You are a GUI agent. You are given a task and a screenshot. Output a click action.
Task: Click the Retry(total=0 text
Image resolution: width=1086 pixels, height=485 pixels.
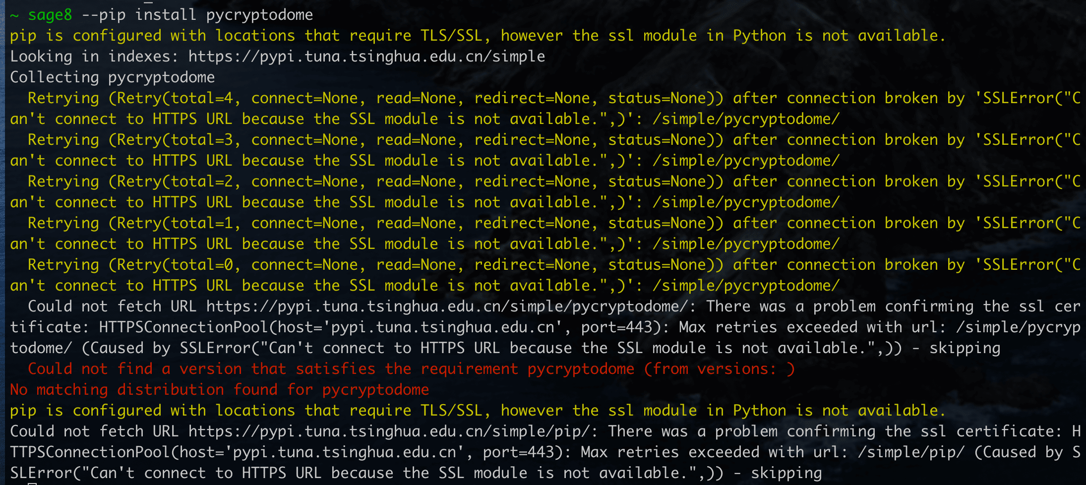click(171, 265)
